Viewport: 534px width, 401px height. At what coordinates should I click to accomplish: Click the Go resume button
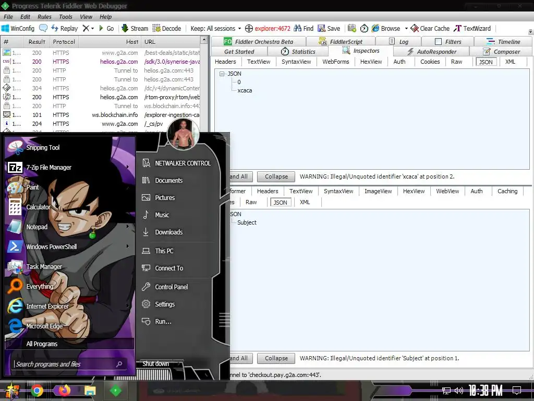pos(106,28)
